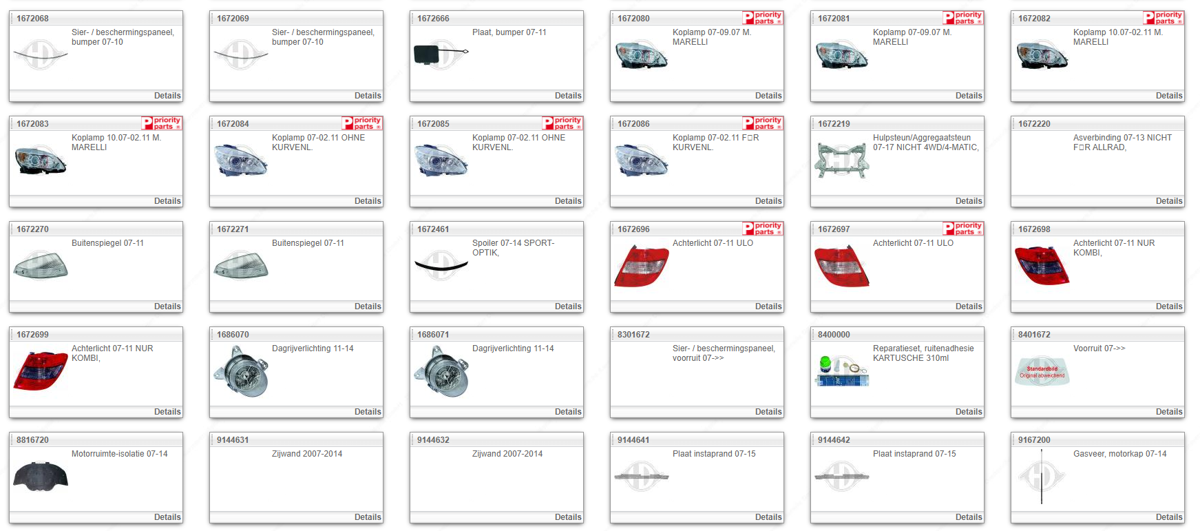
Task: Click the priority parts badge on item 1672083
Action: pyautogui.click(x=162, y=123)
